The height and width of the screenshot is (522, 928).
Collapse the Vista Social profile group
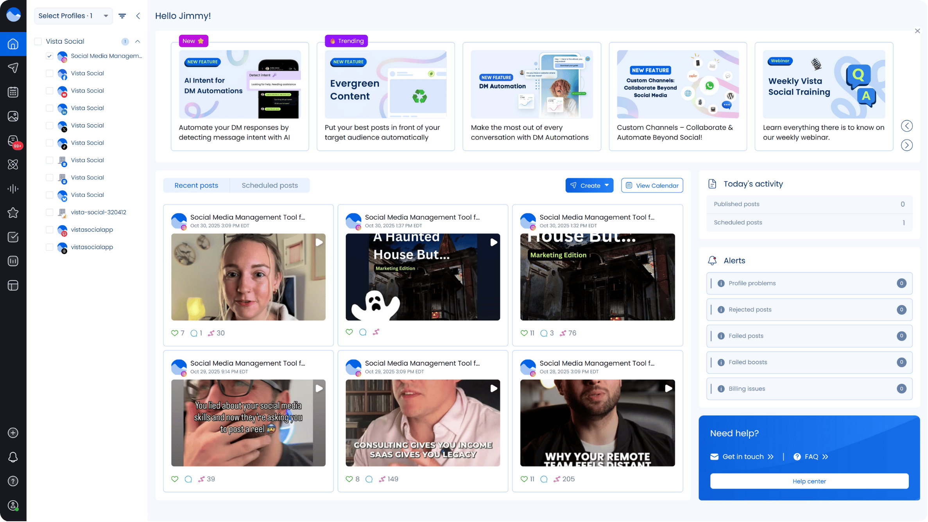(x=138, y=41)
